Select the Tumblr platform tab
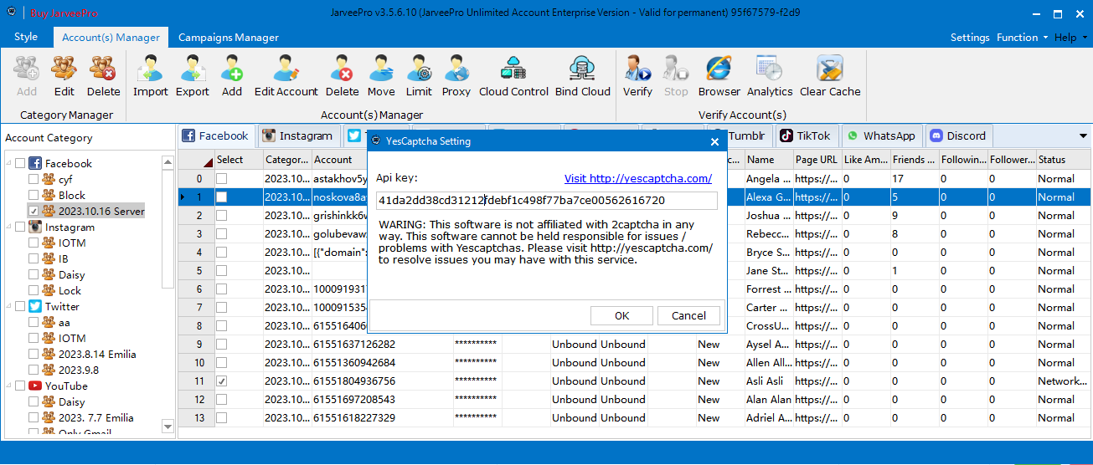Image resolution: width=1093 pixels, height=465 pixels. pos(740,135)
